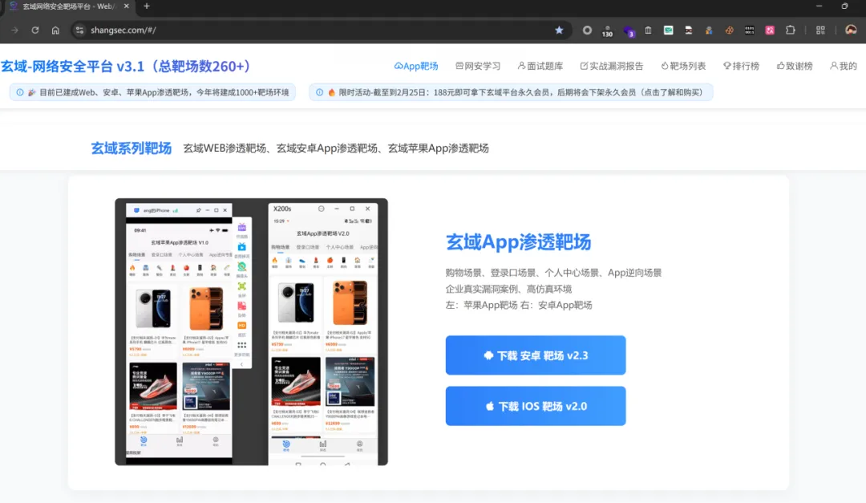The image size is (866, 503).
Task: Click the text 左：苹果App靶场 右：安卓App靶场
Action: [x=519, y=305]
